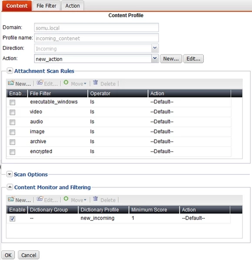Select the video file filter row
252x260 pixels.
pyautogui.click(x=119, y=112)
